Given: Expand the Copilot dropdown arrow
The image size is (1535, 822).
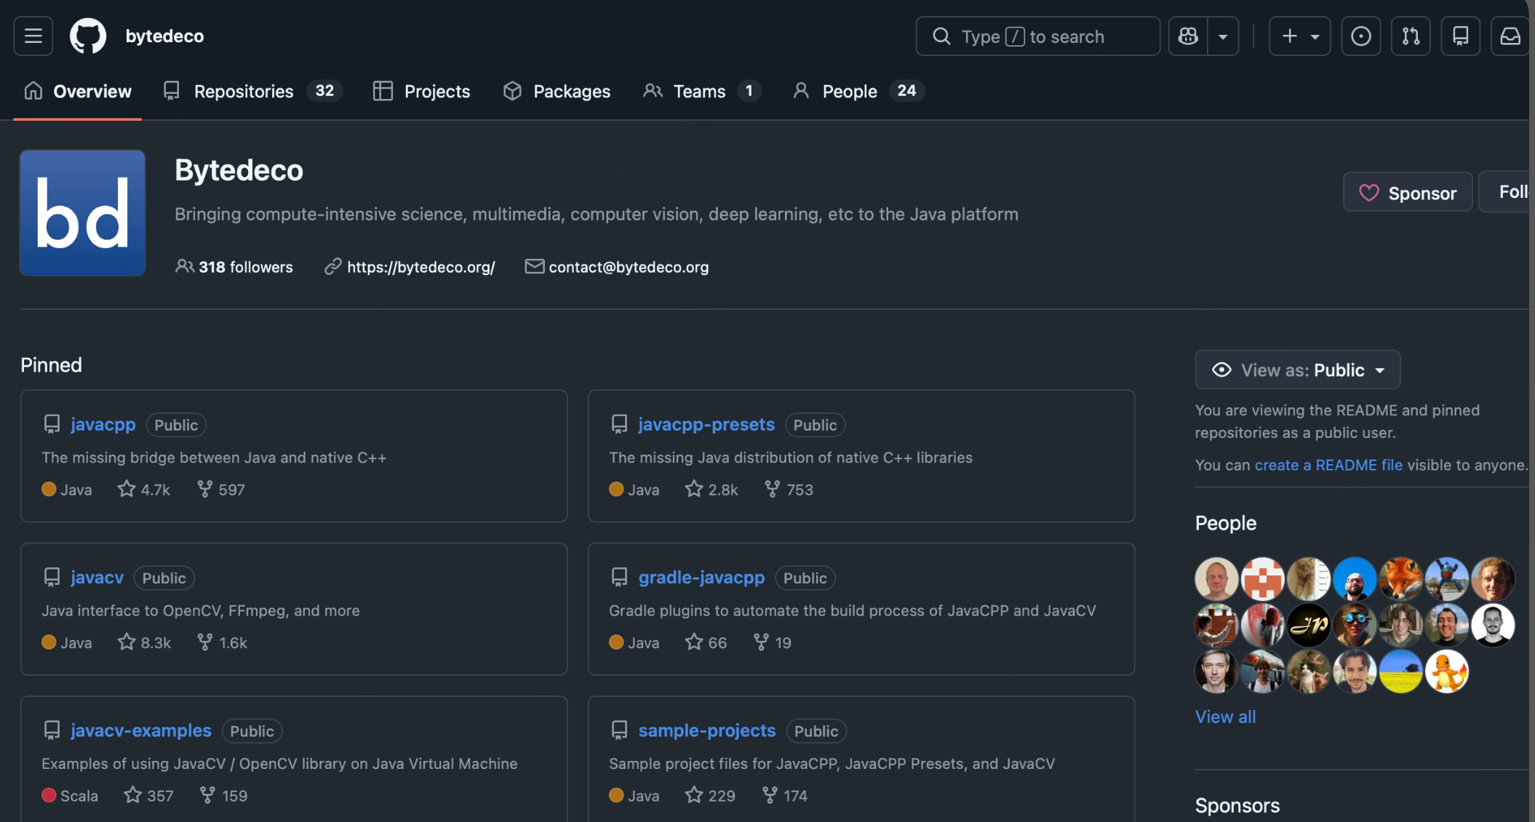Looking at the screenshot, I should (x=1223, y=36).
